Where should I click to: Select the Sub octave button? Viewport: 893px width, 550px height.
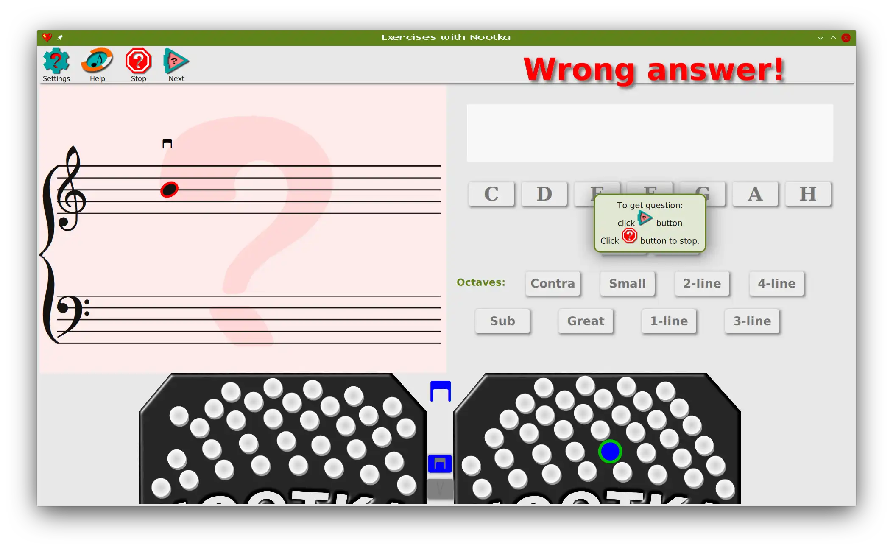[x=502, y=321]
